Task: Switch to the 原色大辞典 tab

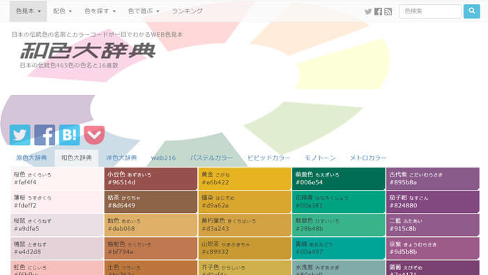Action: [x=31, y=158]
